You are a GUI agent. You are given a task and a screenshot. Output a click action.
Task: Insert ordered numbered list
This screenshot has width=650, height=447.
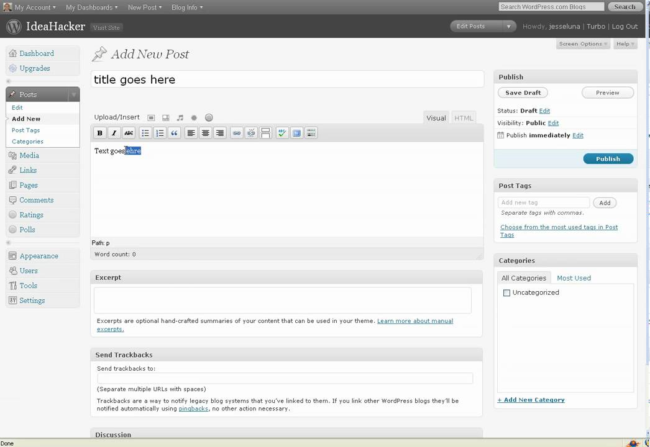[160, 133]
